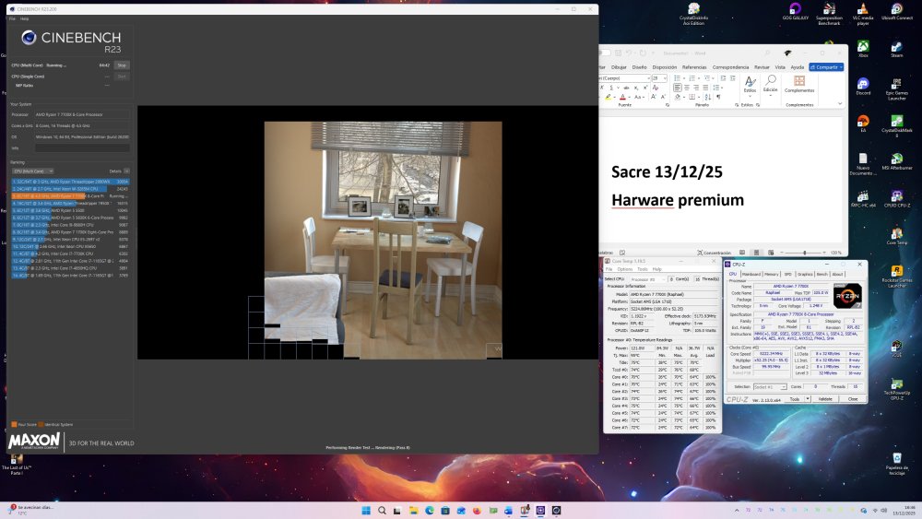This screenshot has width=922, height=519.
Task: Align text right in Word
Action: 696,88
